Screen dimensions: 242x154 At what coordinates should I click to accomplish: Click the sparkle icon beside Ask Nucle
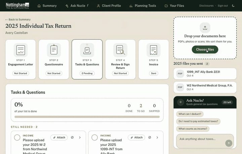67,6
